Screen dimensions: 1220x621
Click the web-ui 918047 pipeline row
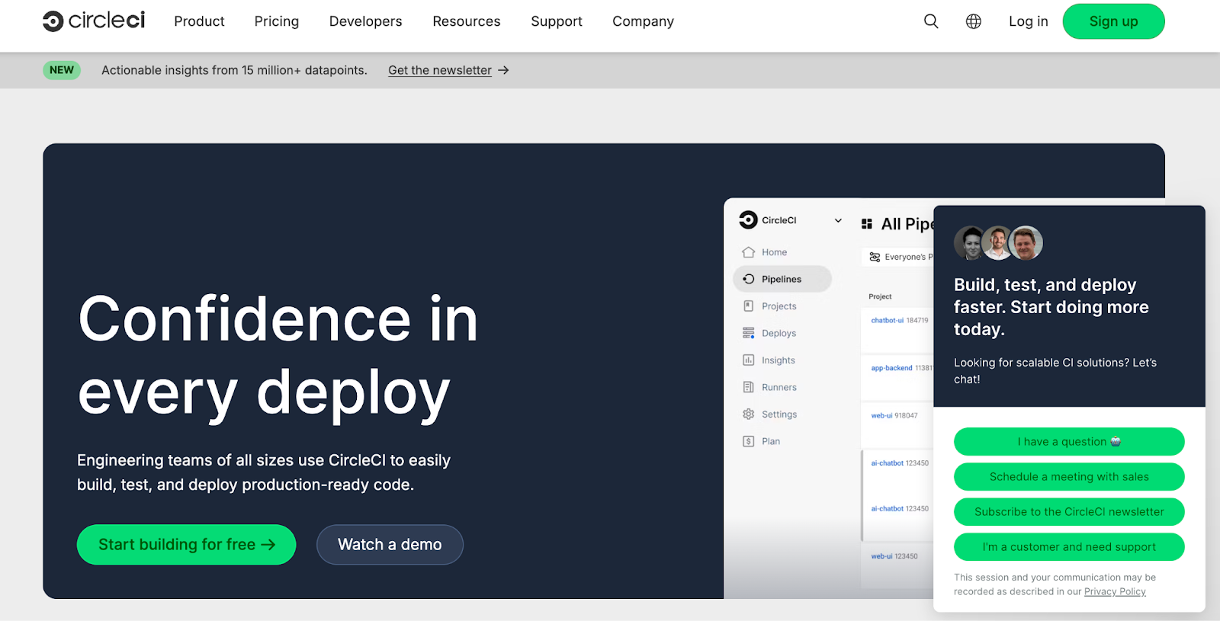point(897,424)
